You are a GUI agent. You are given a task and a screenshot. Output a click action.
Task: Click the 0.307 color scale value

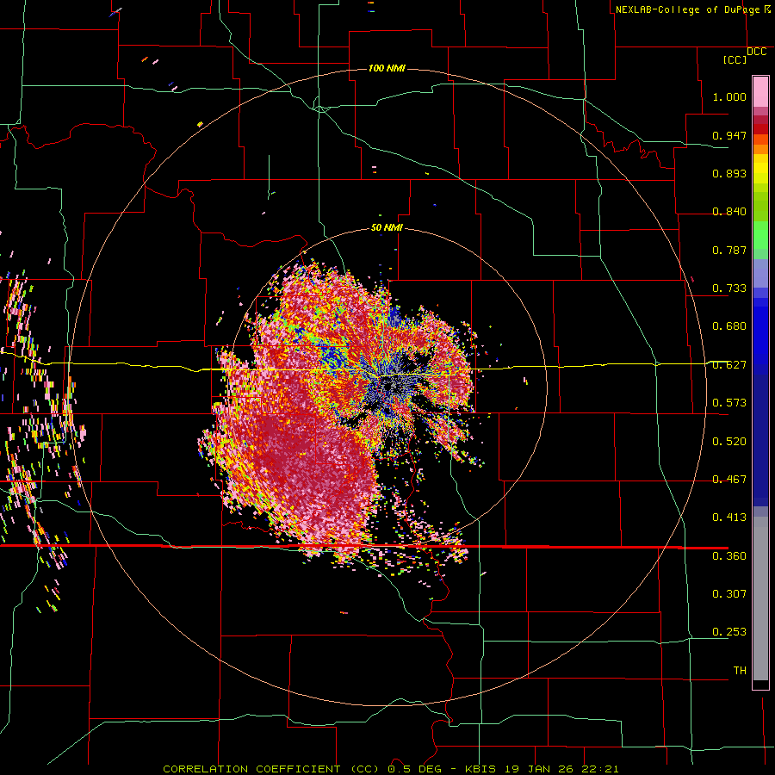729,594
